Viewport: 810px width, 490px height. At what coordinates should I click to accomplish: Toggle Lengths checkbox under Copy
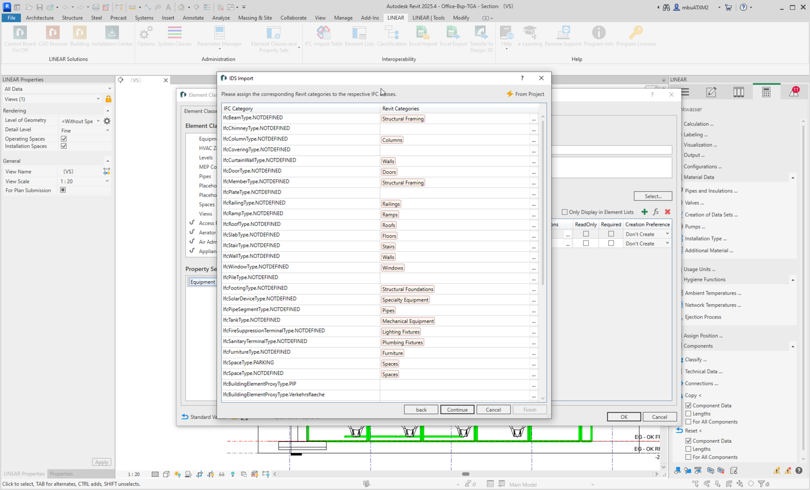pos(688,414)
